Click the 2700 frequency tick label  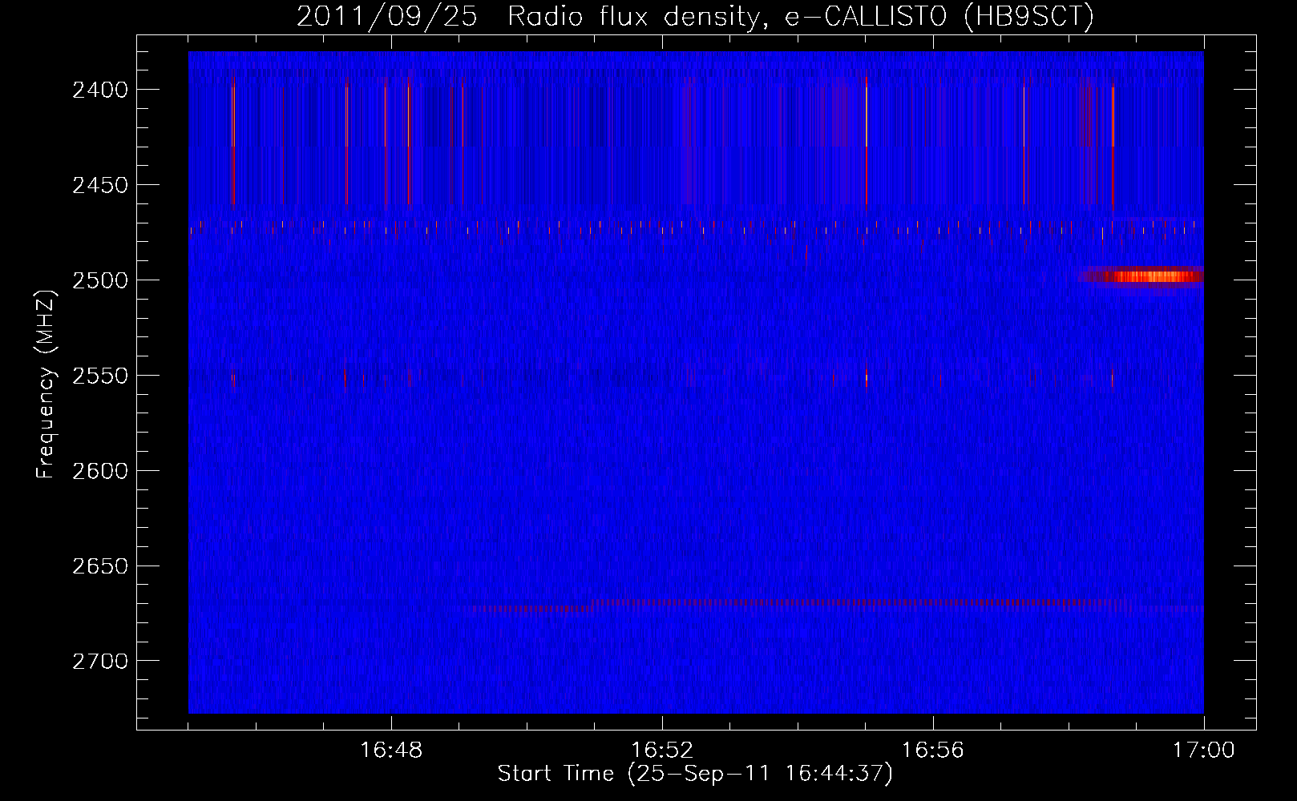click(100, 662)
